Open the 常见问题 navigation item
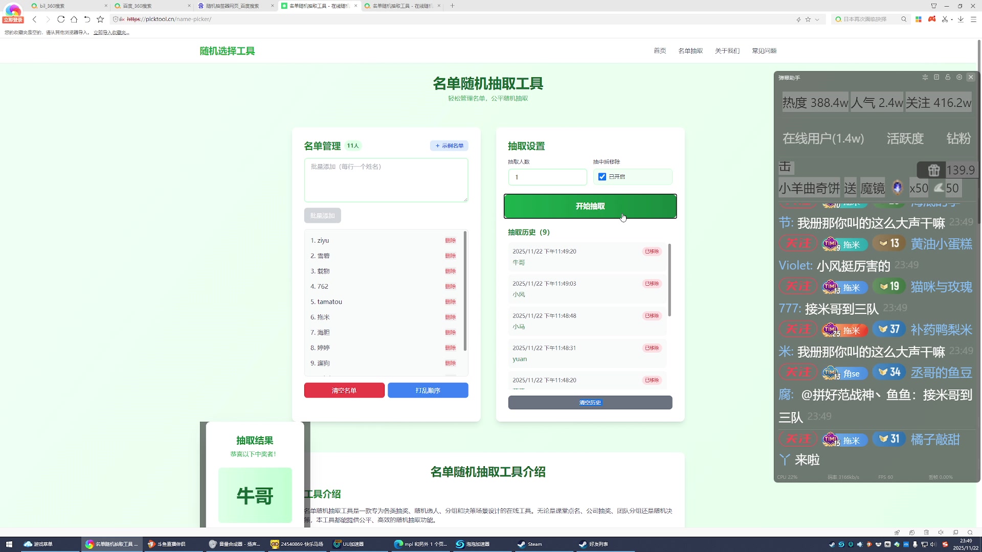982x552 pixels. (x=764, y=51)
